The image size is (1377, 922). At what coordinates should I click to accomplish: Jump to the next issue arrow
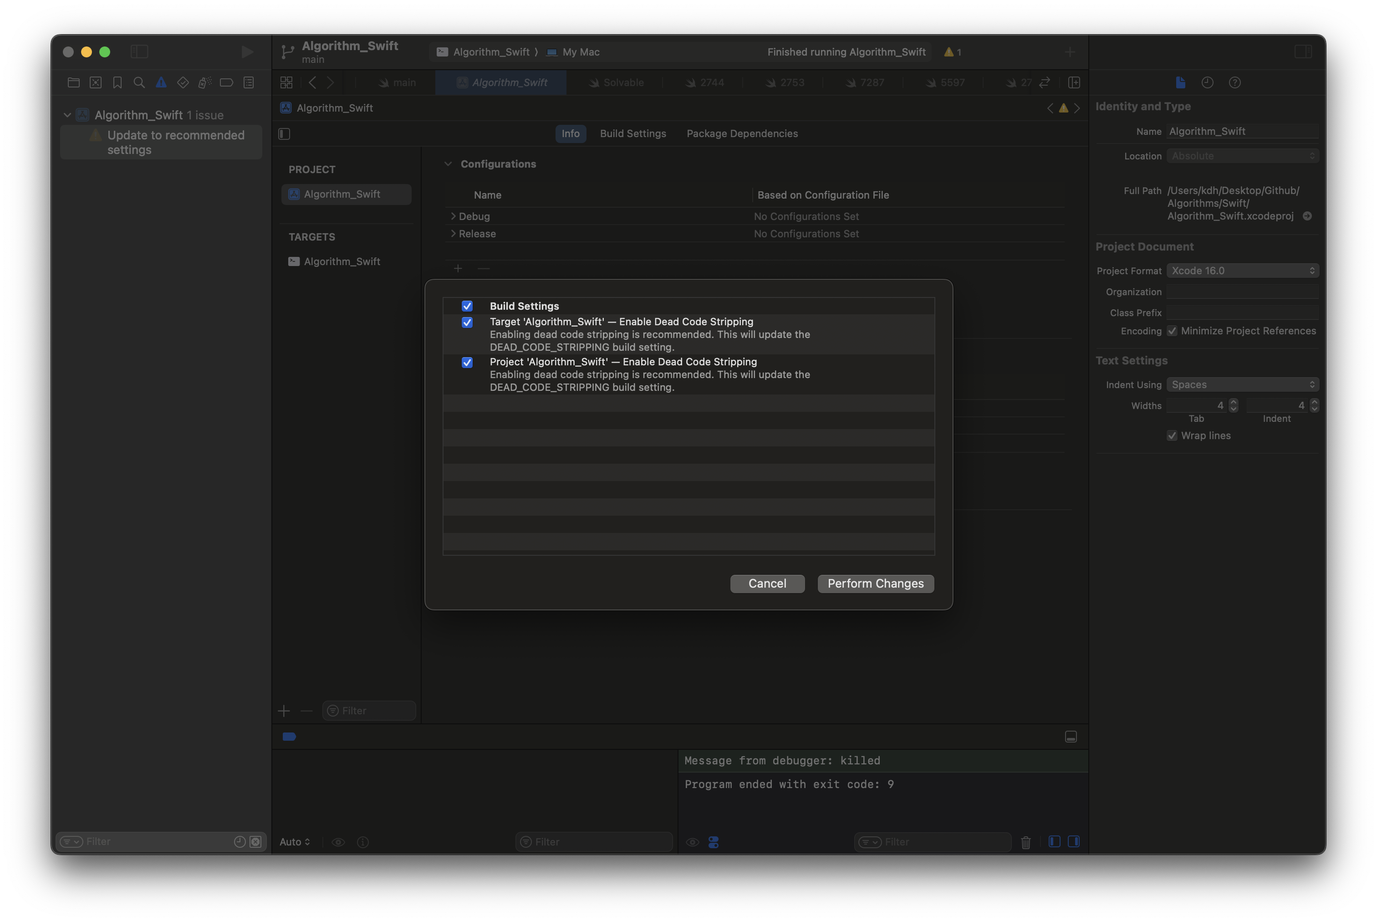tap(1076, 108)
